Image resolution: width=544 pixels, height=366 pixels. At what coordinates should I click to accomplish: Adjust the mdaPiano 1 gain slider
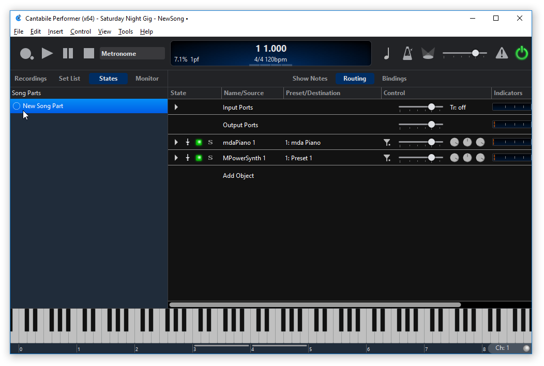[421, 142]
